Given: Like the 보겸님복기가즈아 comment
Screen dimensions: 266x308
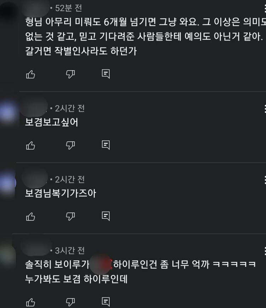Looking at the screenshot, I should tap(31, 217).
